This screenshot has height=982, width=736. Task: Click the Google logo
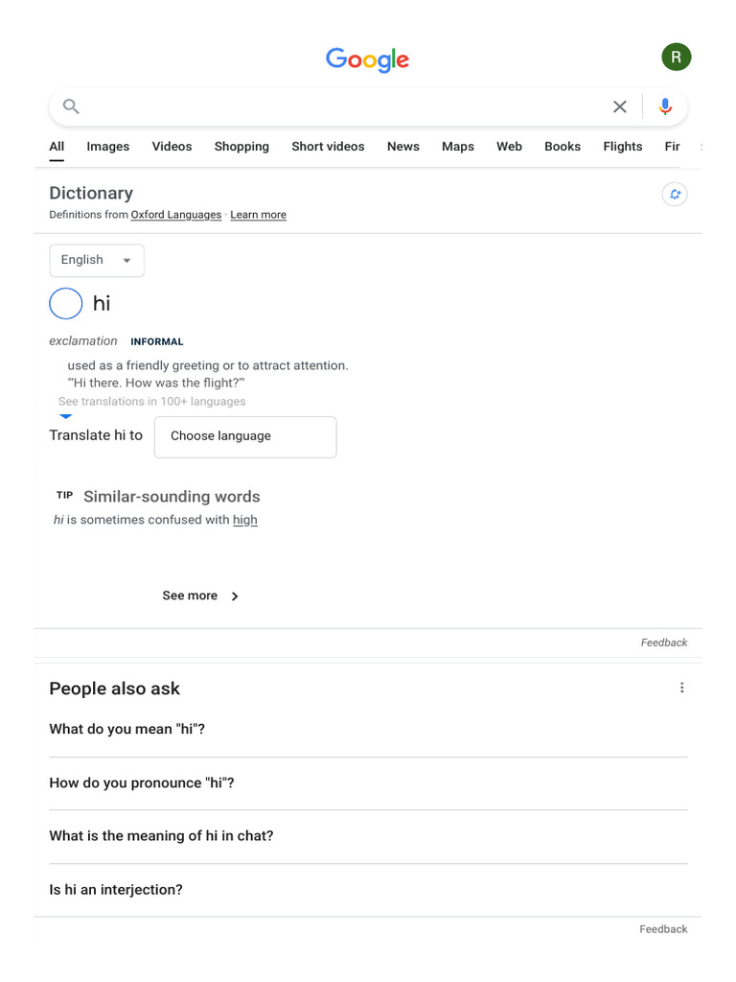pyautogui.click(x=367, y=59)
